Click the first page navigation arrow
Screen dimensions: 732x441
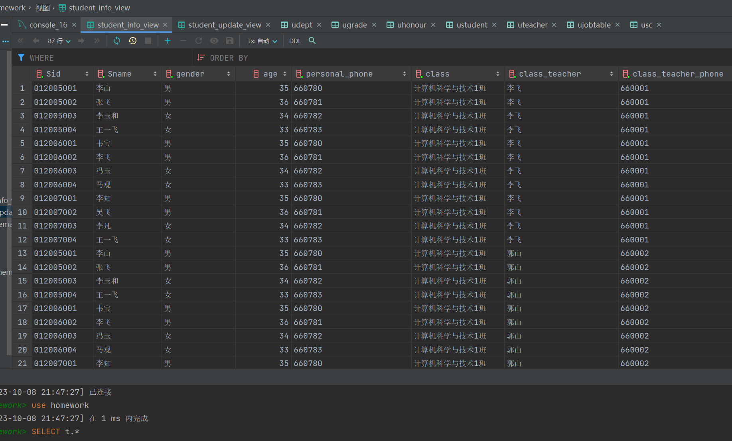(21, 41)
